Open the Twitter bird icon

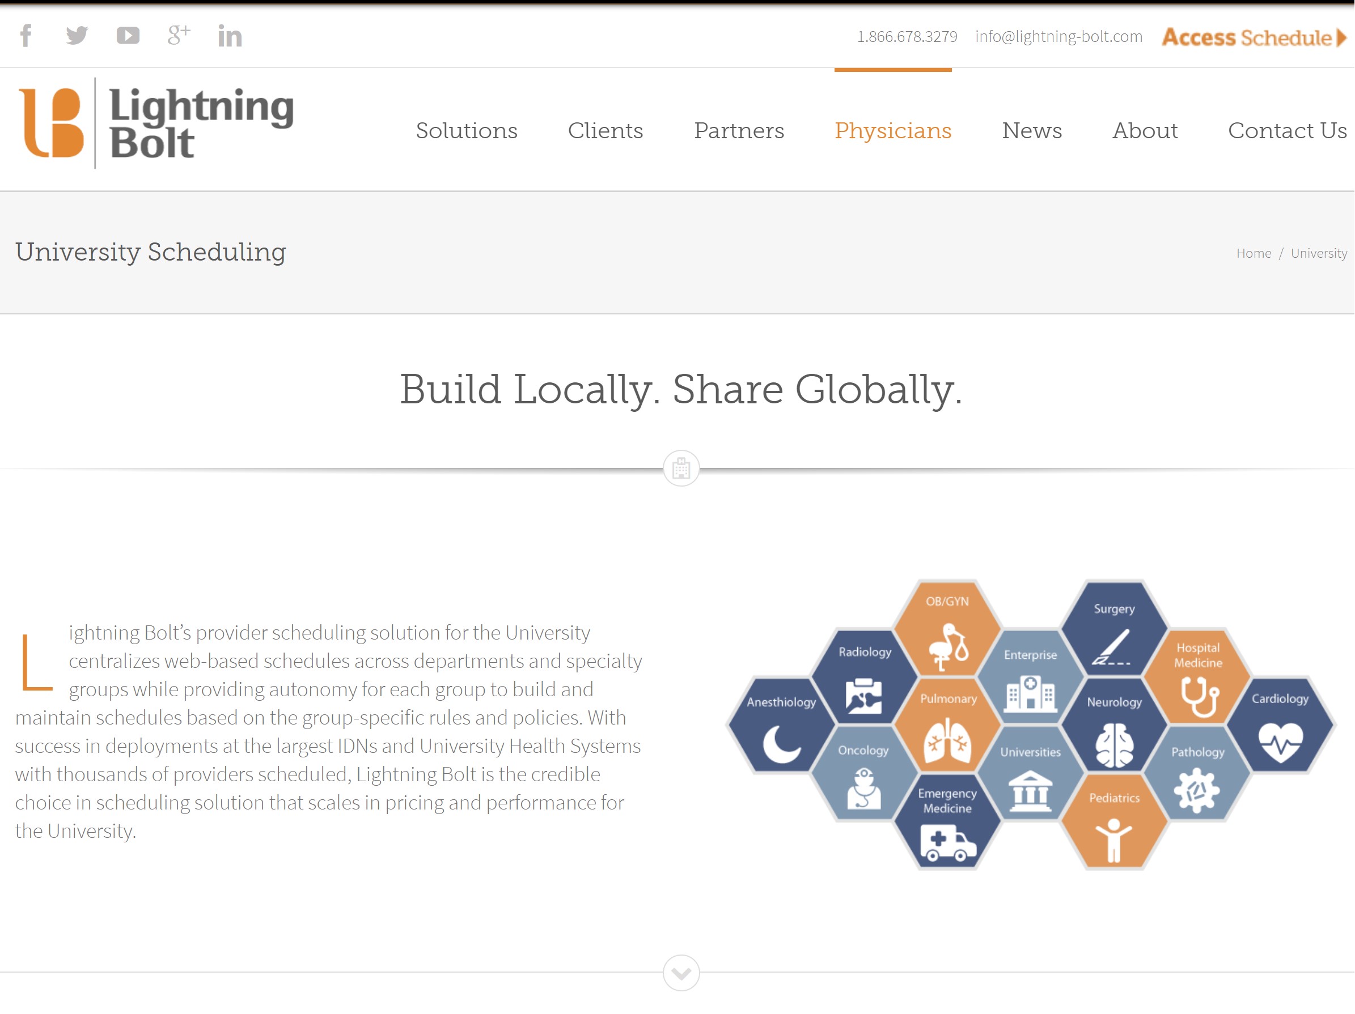coord(77,36)
